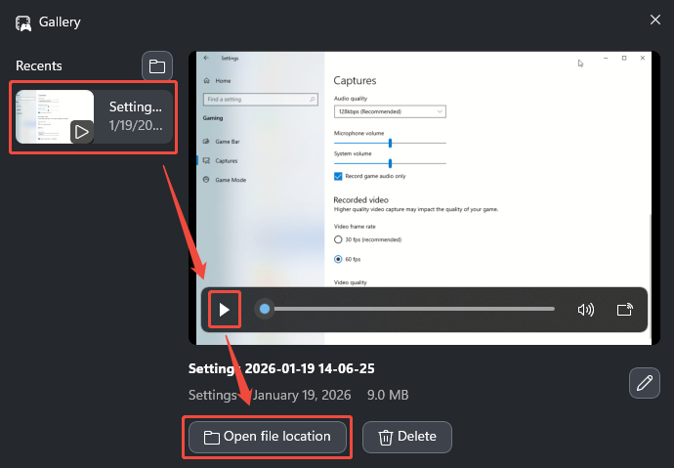Click the 9.0 MB file size text

(388, 395)
